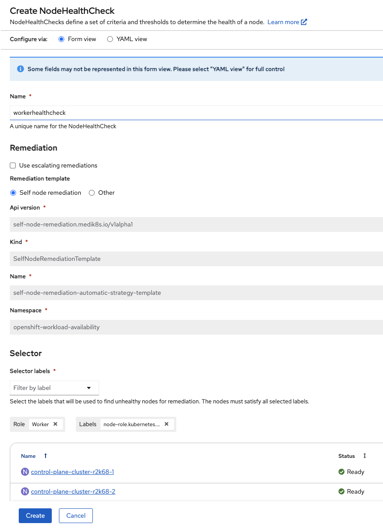Sort by Status using the sort icon

[364, 456]
